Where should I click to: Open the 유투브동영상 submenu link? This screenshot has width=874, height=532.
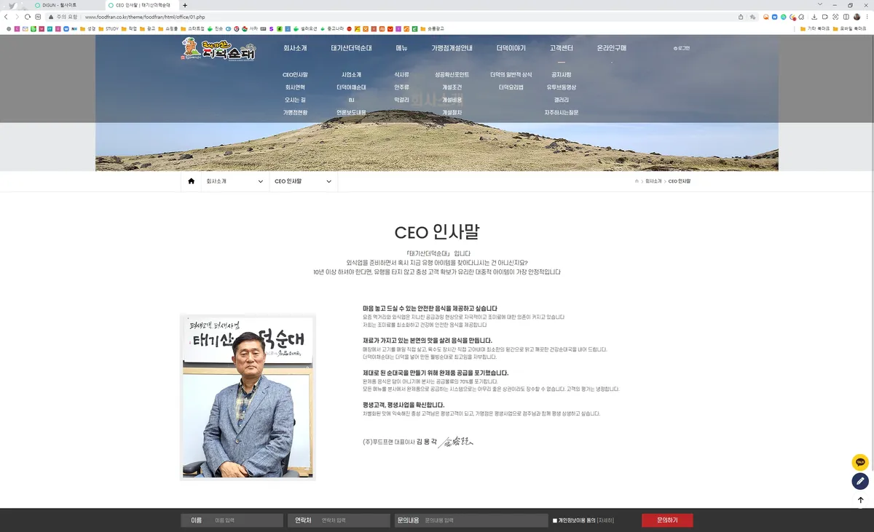(x=561, y=87)
